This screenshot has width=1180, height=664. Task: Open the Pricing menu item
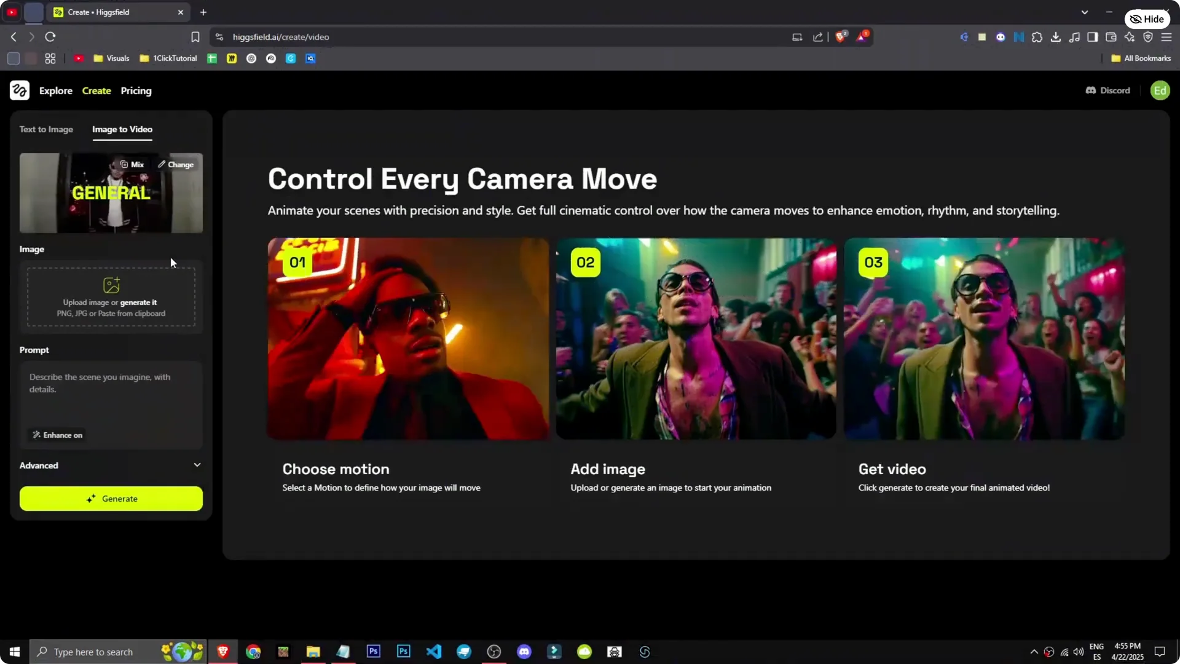(136, 90)
